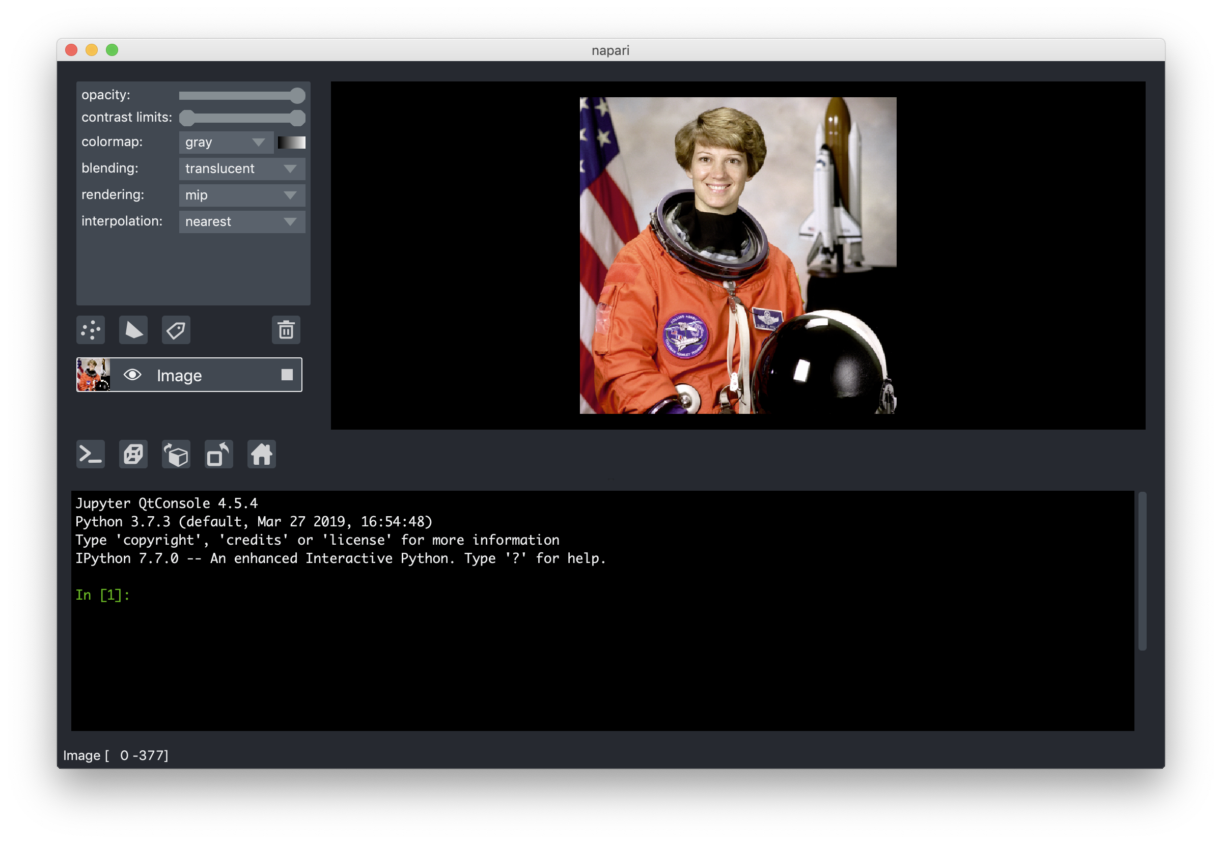Toggle the IPython console panel
This screenshot has height=844, width=1222.
click(x=91, y=454)
